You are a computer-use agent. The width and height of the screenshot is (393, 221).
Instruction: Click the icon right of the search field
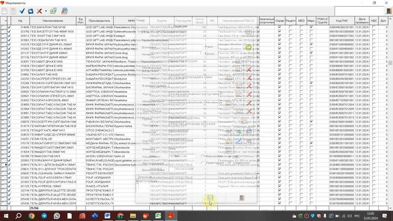(389, 11)
